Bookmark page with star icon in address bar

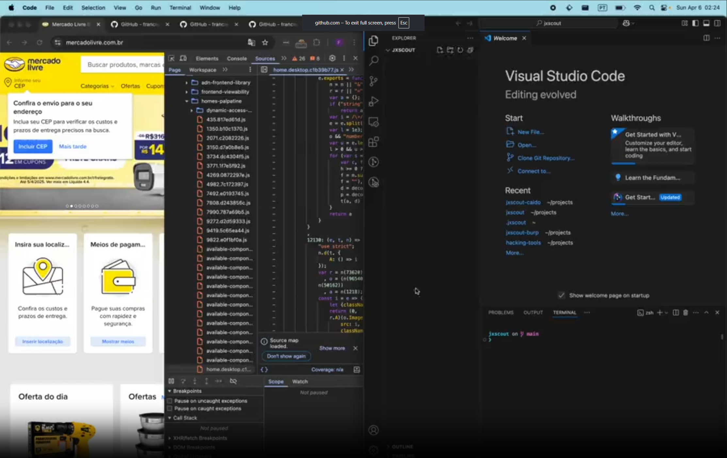point(265,42)
